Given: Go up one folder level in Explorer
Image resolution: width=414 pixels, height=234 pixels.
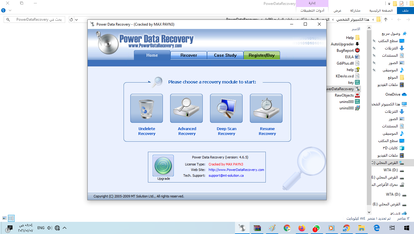Looking at the screenshot, I should click(x=386, y=19).
